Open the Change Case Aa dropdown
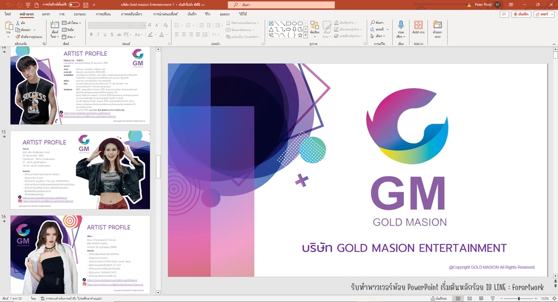 138,34
